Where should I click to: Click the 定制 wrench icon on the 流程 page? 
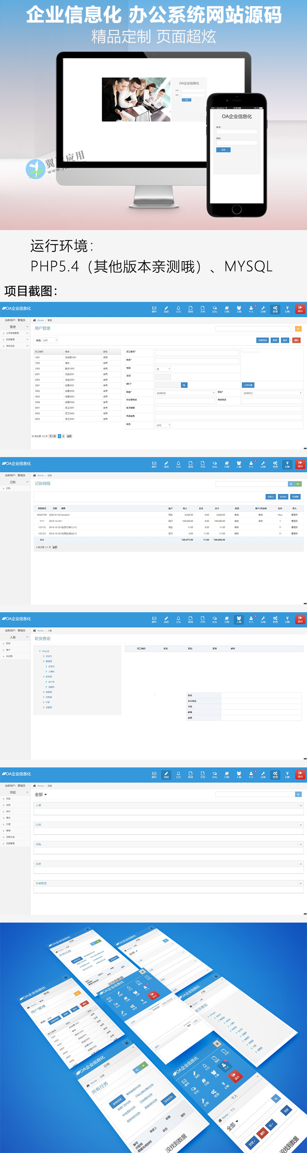coord(263,774)
